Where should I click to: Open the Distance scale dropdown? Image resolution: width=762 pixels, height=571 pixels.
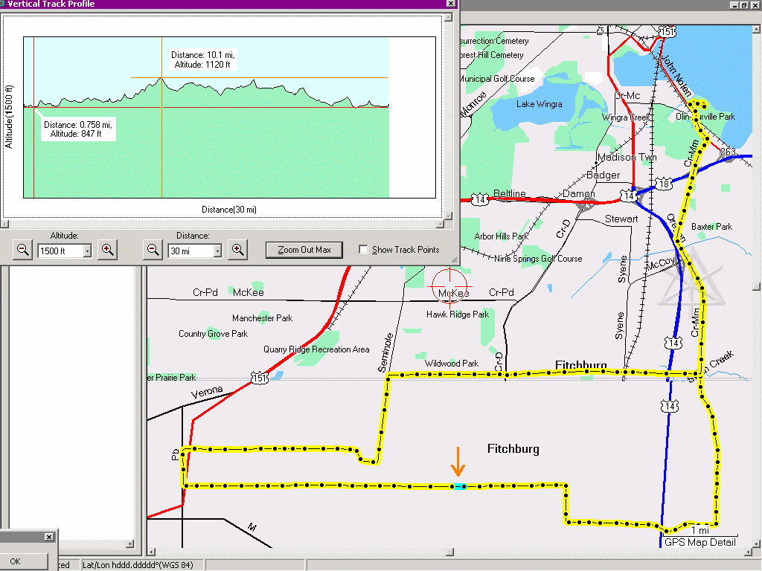[x=217, y=251]
